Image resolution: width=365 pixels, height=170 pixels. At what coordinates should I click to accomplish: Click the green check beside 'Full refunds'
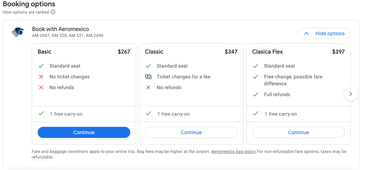click(256, 94)
